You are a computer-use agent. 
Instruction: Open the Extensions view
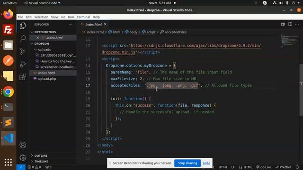point(23,77)
